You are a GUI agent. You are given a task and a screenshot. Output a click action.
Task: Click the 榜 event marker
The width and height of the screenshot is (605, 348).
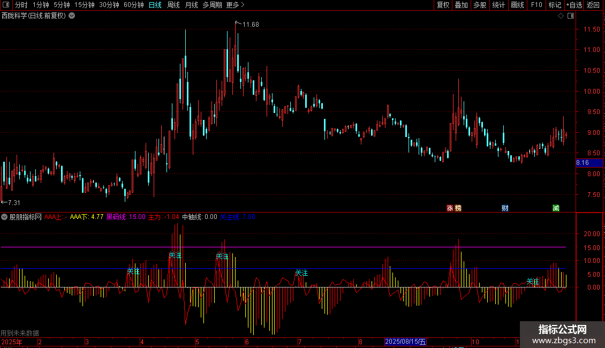coord(458,208)
